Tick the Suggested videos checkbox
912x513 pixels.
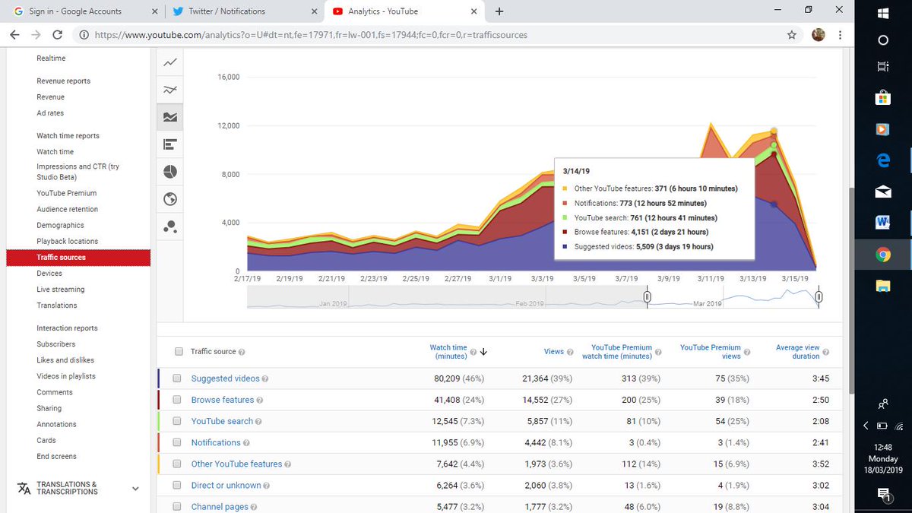pyautogui.click(x=177, y=378)
